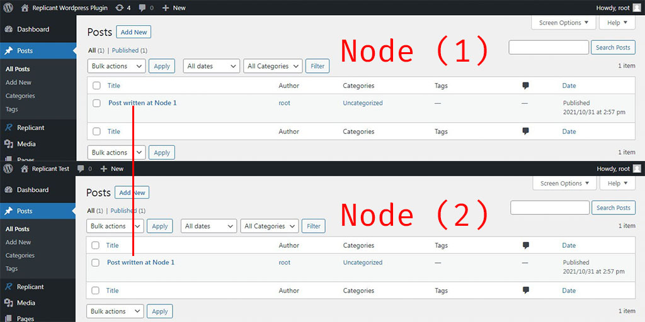
Task: Click Filter button in Node 2
Action: click(x=314, y=226)
